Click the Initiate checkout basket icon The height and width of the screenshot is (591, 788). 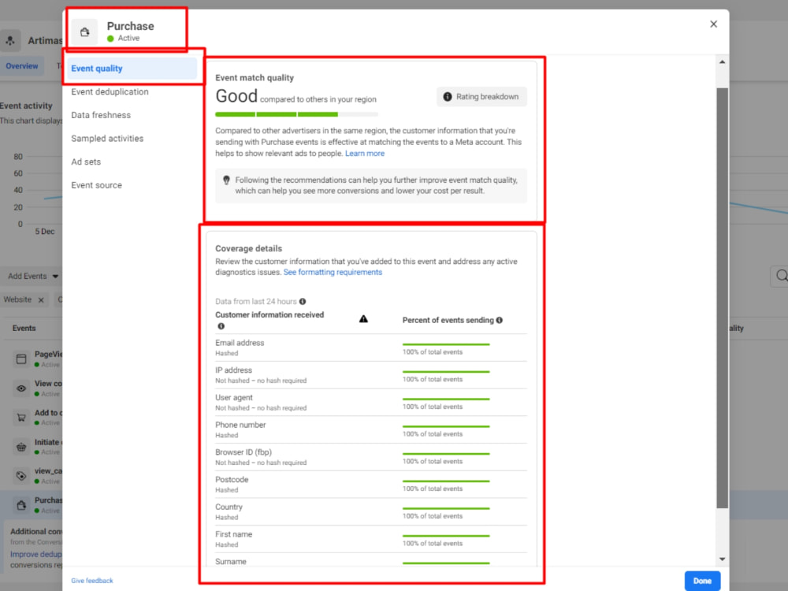point(21,446)
